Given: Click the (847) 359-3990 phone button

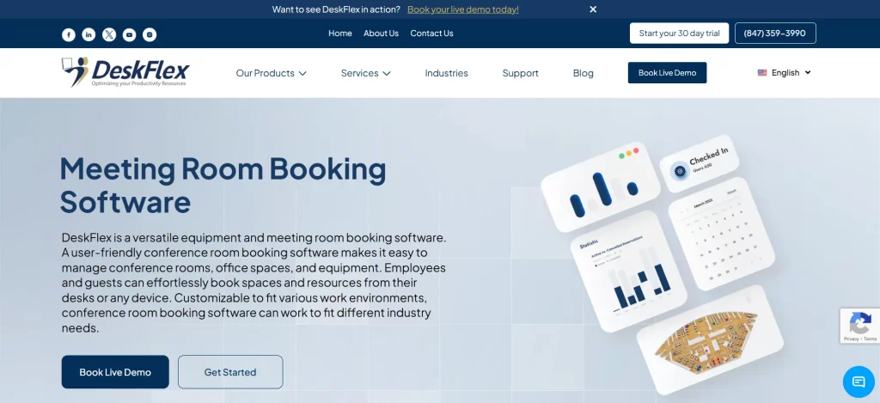Looking at the screenshot, I should pyautogui.click(x=775, y=34).
